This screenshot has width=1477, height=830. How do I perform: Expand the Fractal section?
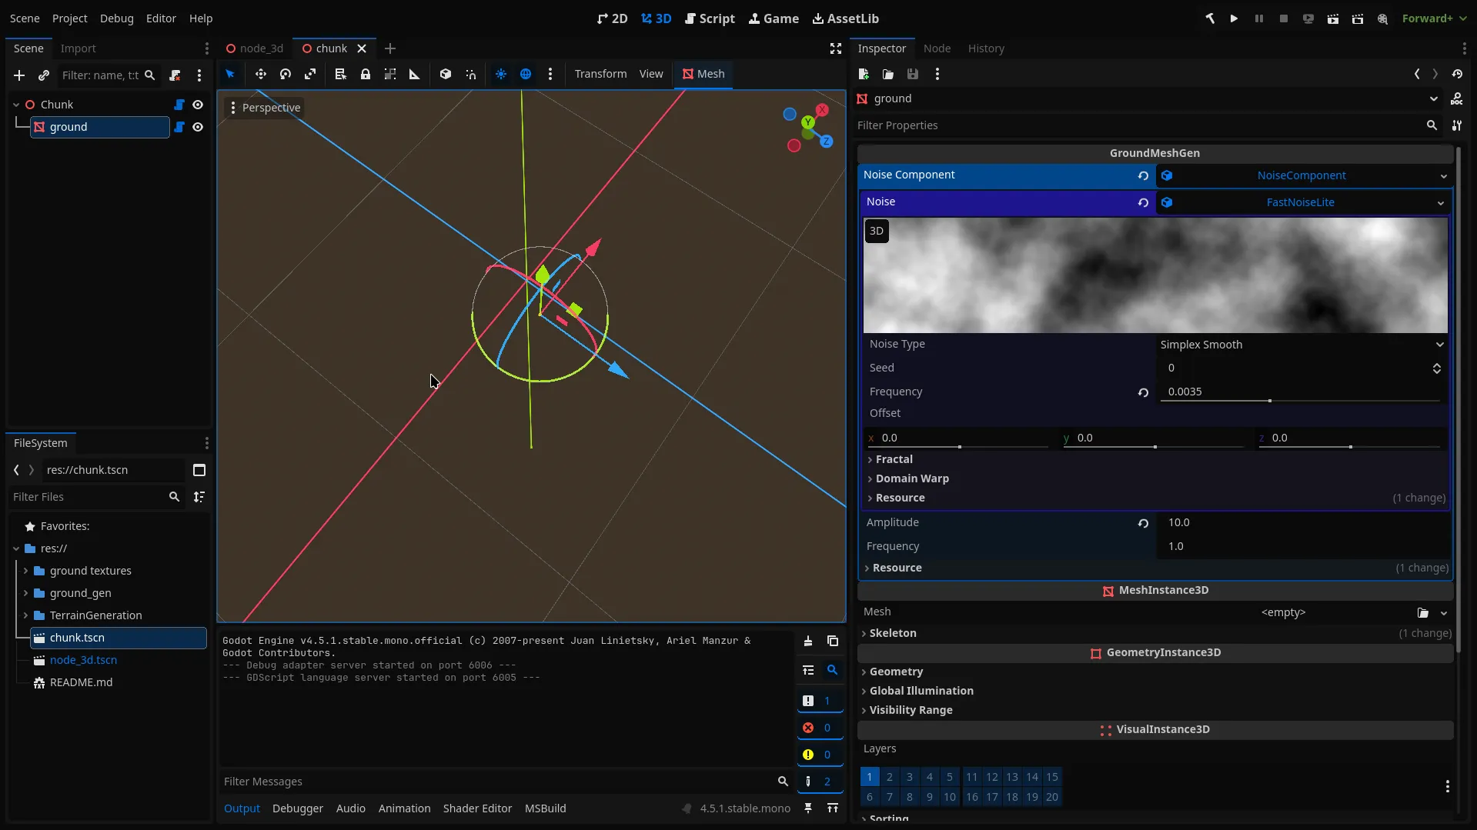pyautogui.click(x=894, y=459)
